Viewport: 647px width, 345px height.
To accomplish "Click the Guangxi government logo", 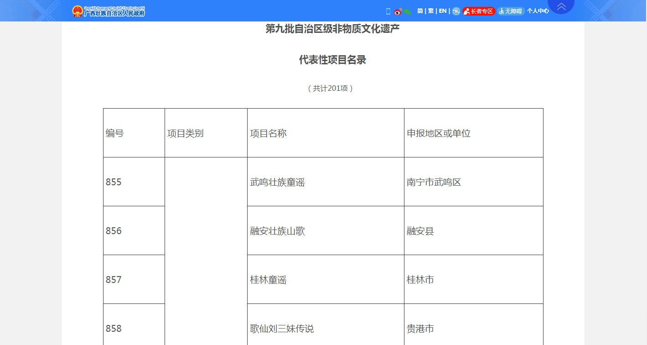I will [109, 11].
